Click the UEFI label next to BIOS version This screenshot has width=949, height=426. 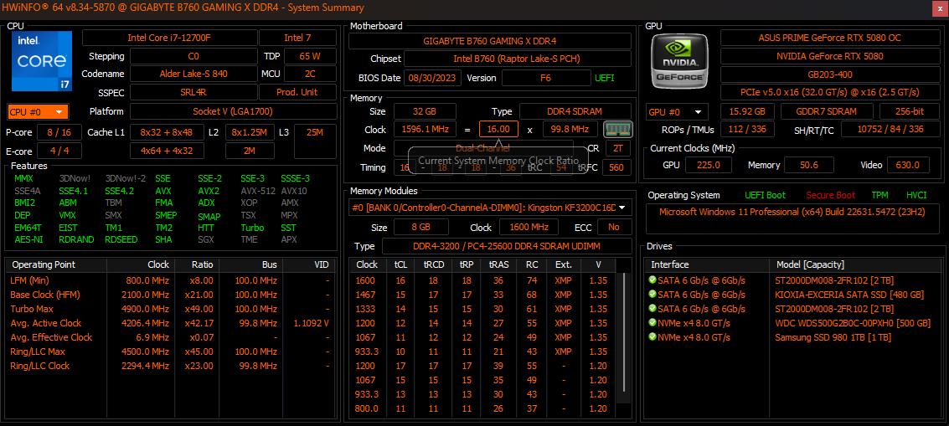(x=605, y=78)
